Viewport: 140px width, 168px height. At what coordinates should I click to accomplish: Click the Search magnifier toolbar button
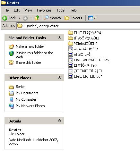coord(52,18)
